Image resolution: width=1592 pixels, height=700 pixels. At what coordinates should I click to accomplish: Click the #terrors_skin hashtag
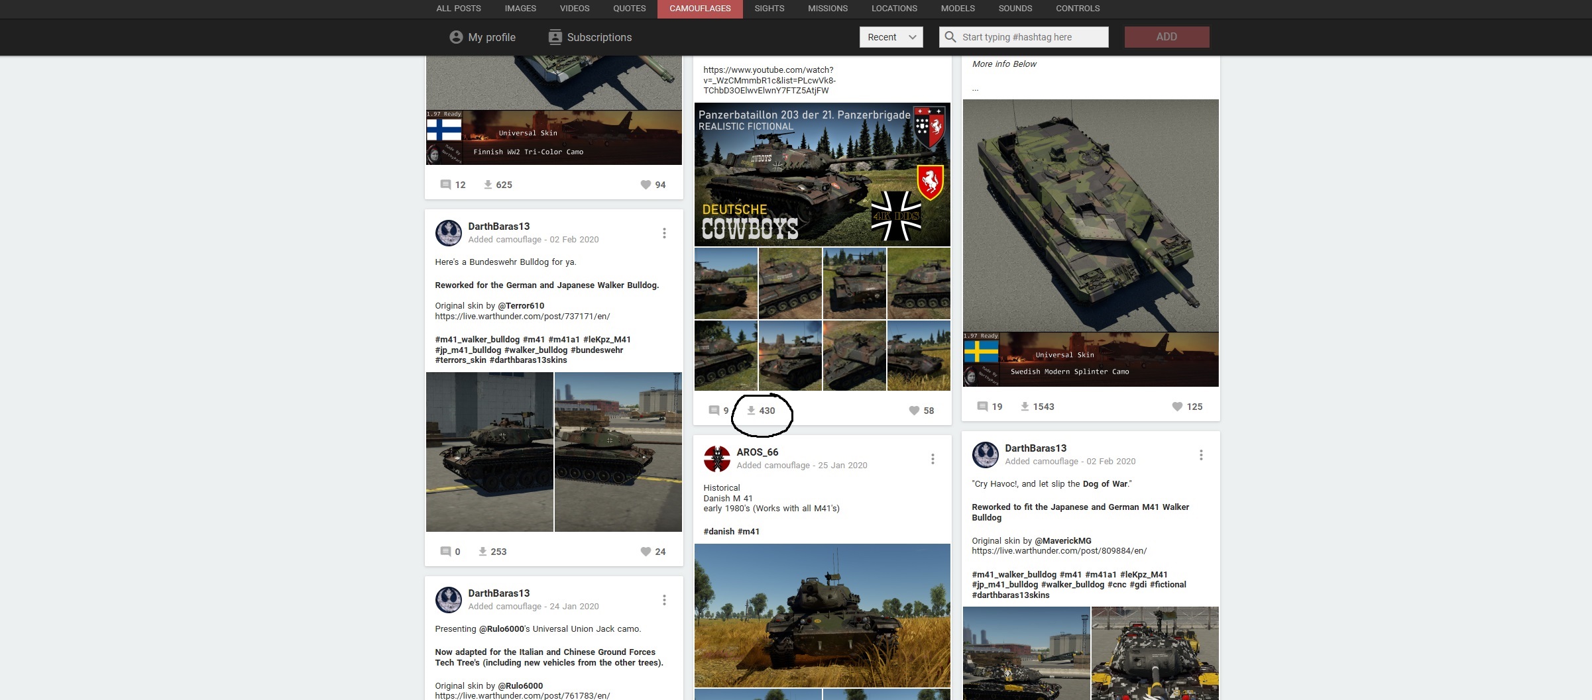click(x=461, y=360)
